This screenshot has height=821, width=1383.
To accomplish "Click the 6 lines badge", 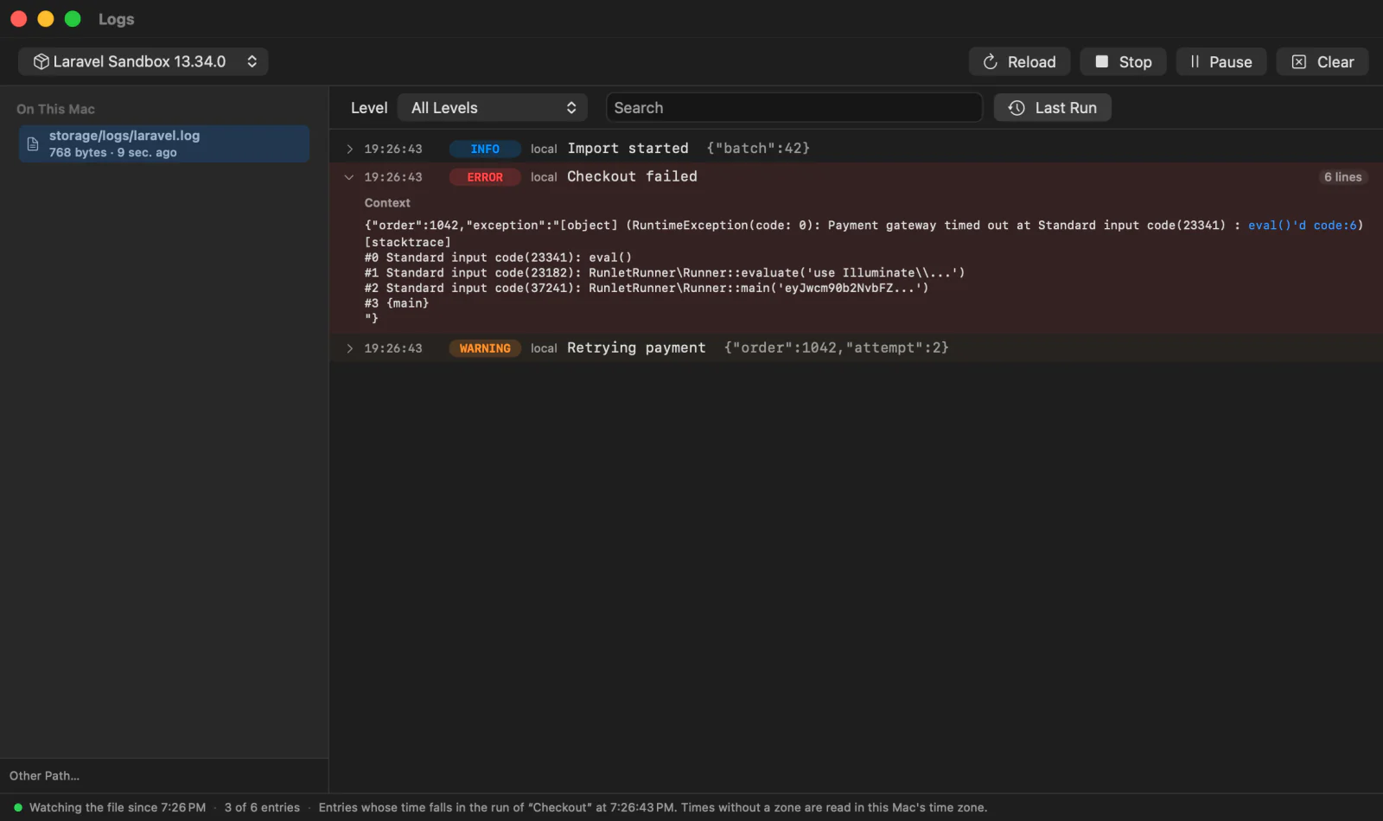I will coord(1342,177).
